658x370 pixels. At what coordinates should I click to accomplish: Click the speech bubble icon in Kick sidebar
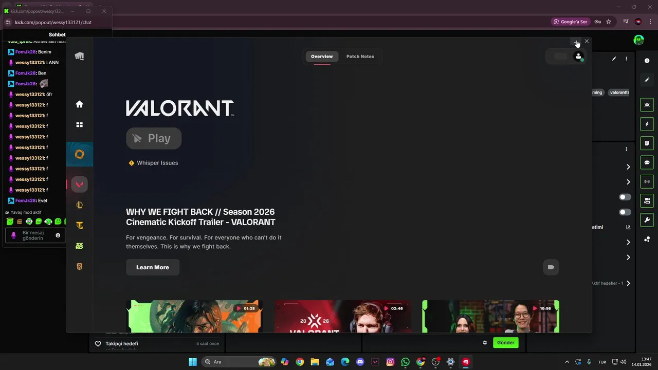pos(647,162)
